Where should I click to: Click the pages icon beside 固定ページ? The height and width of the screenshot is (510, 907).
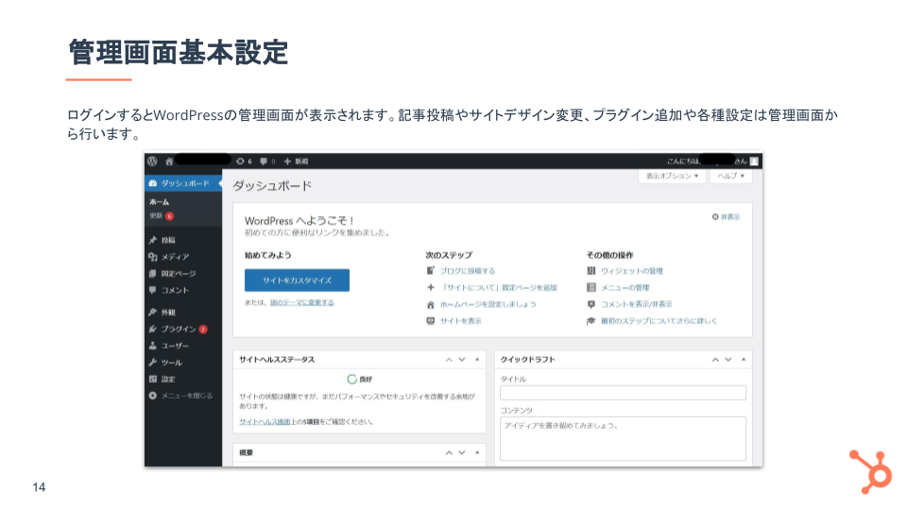click(153, 274)
